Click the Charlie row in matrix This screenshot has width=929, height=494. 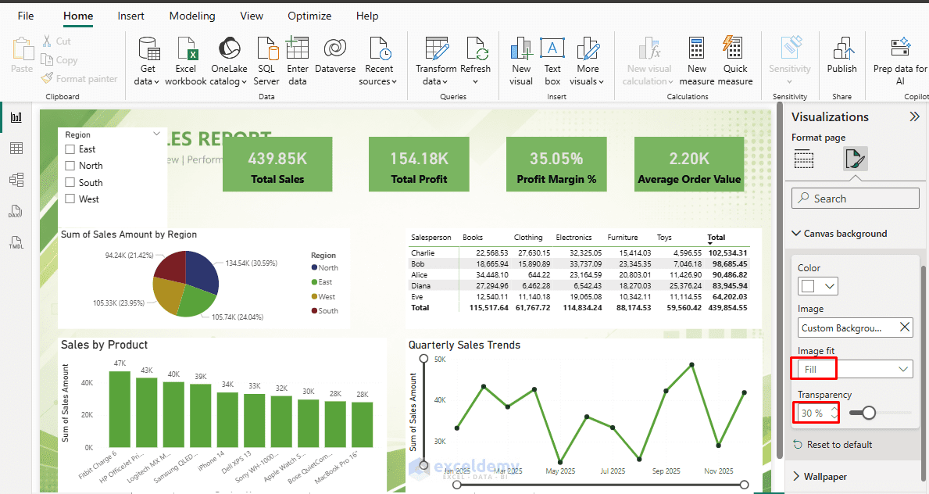[x=579, y=252]
